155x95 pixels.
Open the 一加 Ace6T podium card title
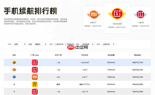[x=117, y=24]
